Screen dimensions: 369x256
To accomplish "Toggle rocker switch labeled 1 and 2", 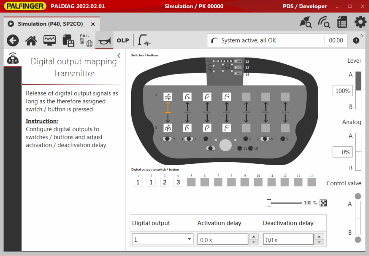I will click(x=167, y=139).
